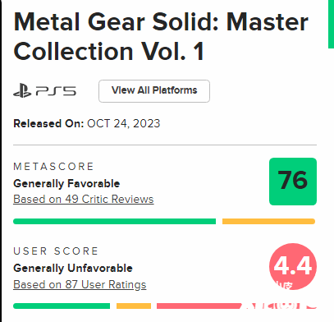Open the Based on 87 User Ratings link

pos(80,284)
